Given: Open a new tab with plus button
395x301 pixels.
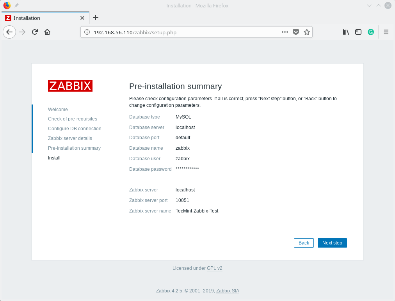Looking at the screenshot, I should pos(96,18).
